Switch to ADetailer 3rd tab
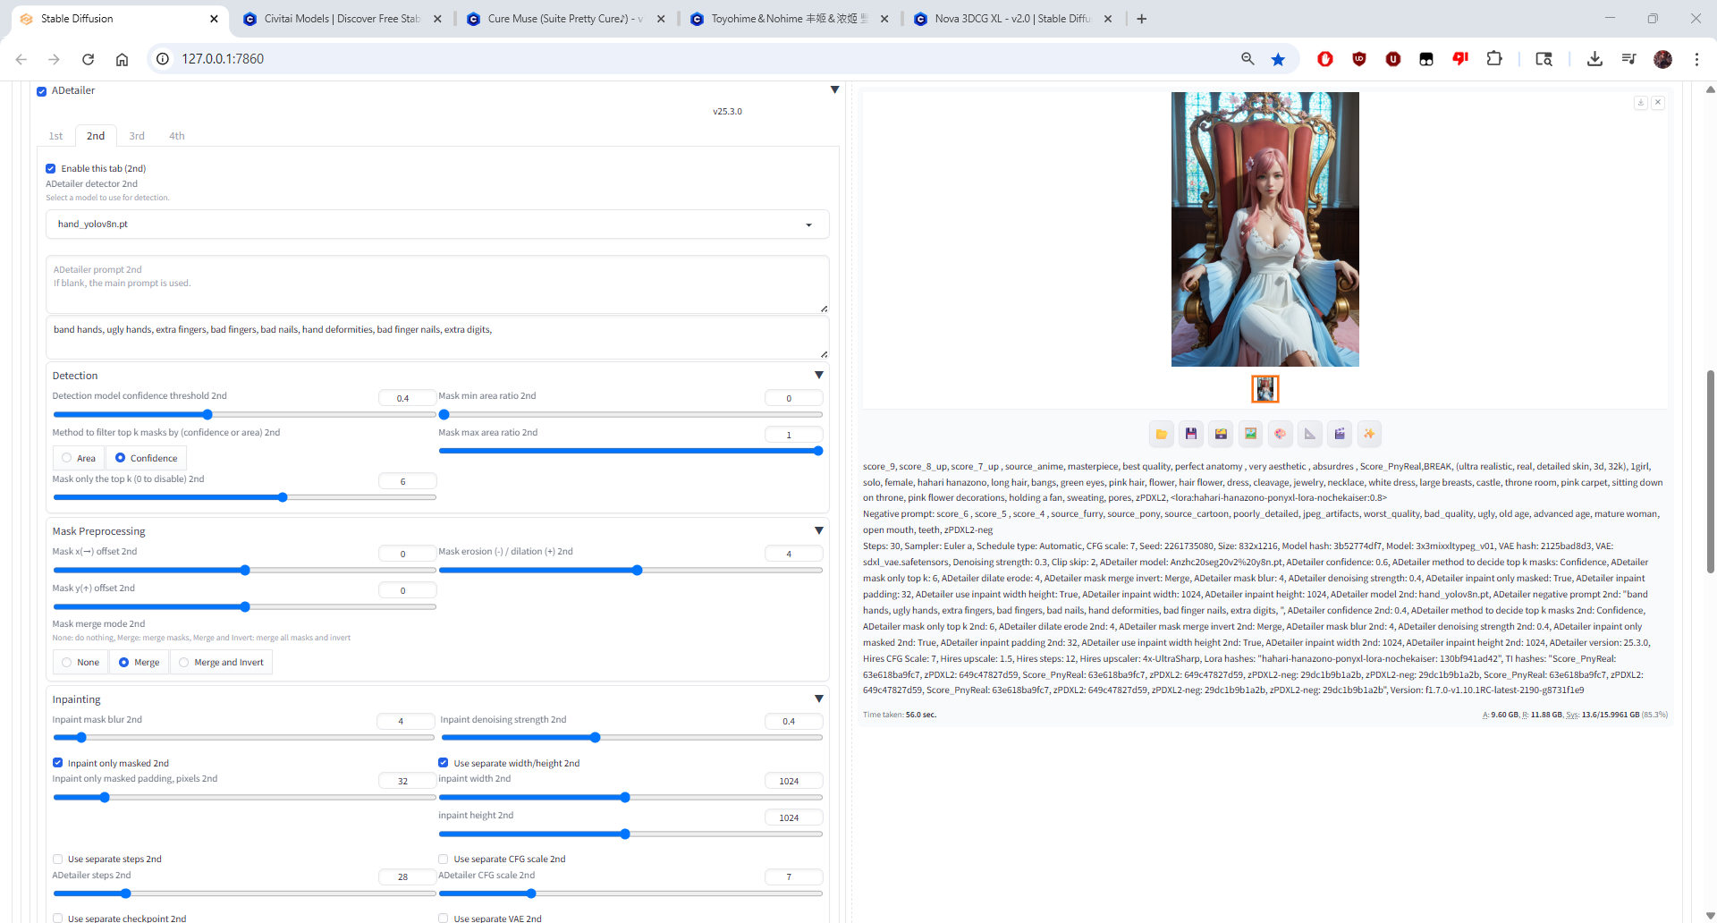Viewport: 1717px width, 923px height. coord(137,136)
